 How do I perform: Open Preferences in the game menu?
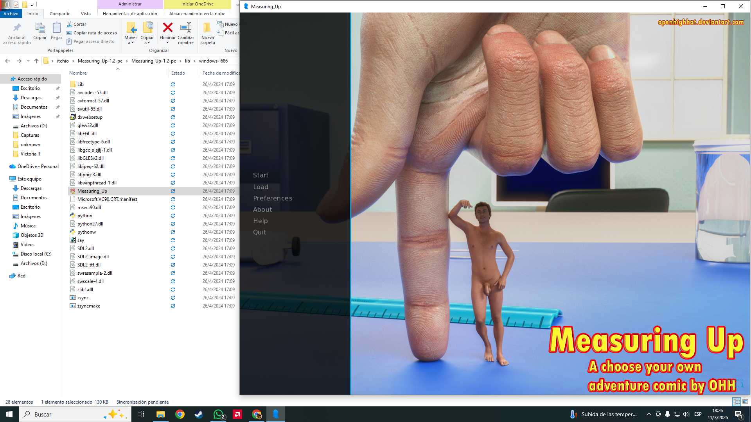click(x=272, y=198)
